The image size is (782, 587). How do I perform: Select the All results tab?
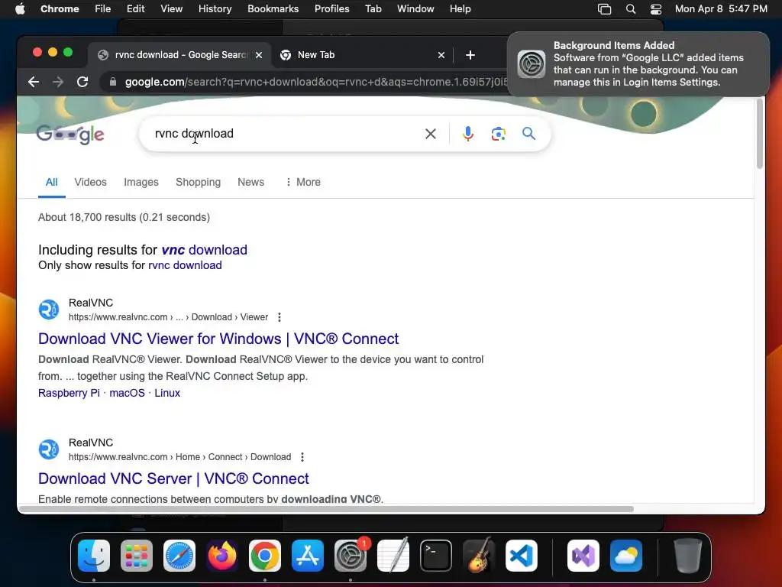click(51, 182)
